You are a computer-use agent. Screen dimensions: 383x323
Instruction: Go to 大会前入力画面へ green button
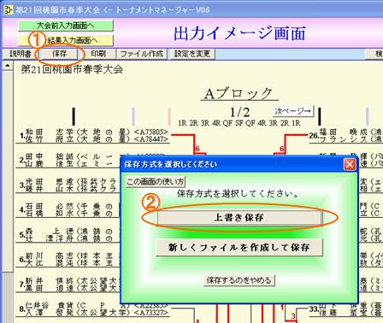(66, 26)
